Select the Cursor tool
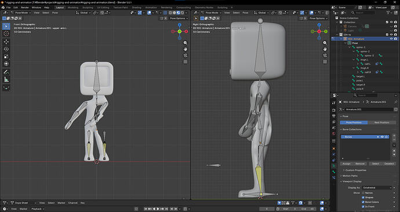This screenshot has width=400, height=212. (6, 34)
